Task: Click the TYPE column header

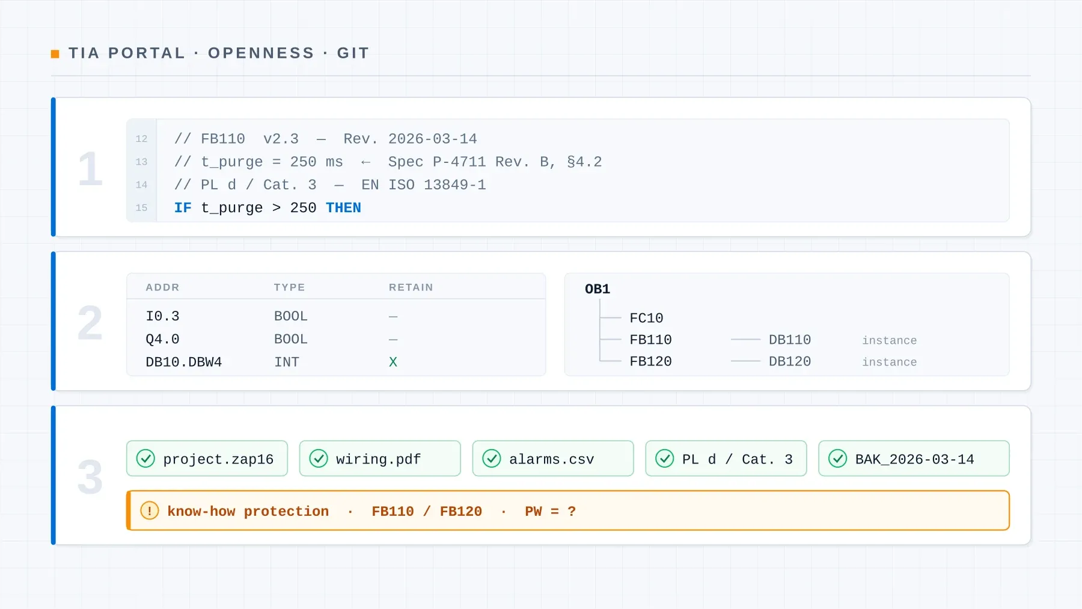Action: coord(289,287)
